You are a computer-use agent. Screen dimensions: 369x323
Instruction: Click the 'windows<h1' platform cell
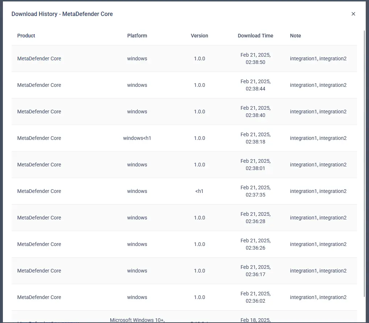click(137, 138)
